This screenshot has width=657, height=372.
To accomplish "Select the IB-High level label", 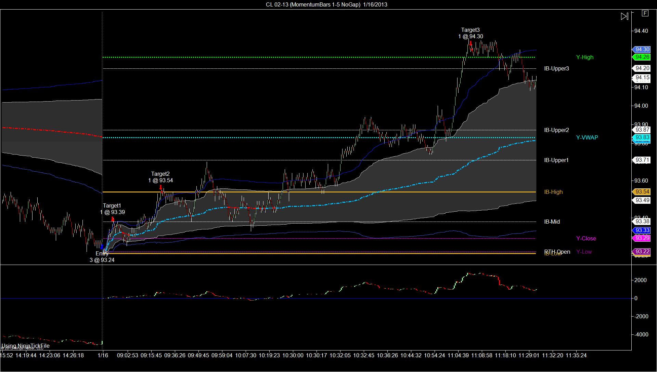I will coord(553,192).
